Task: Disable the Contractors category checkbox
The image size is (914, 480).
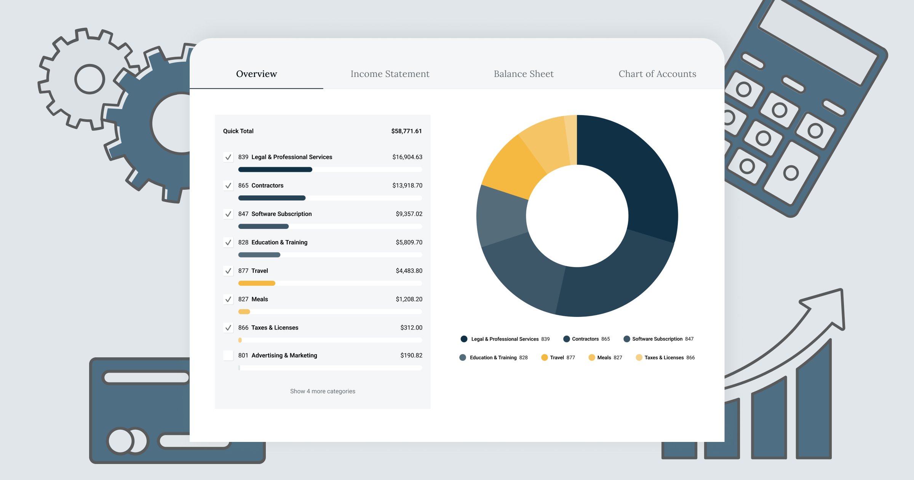Action: [228, 186]
